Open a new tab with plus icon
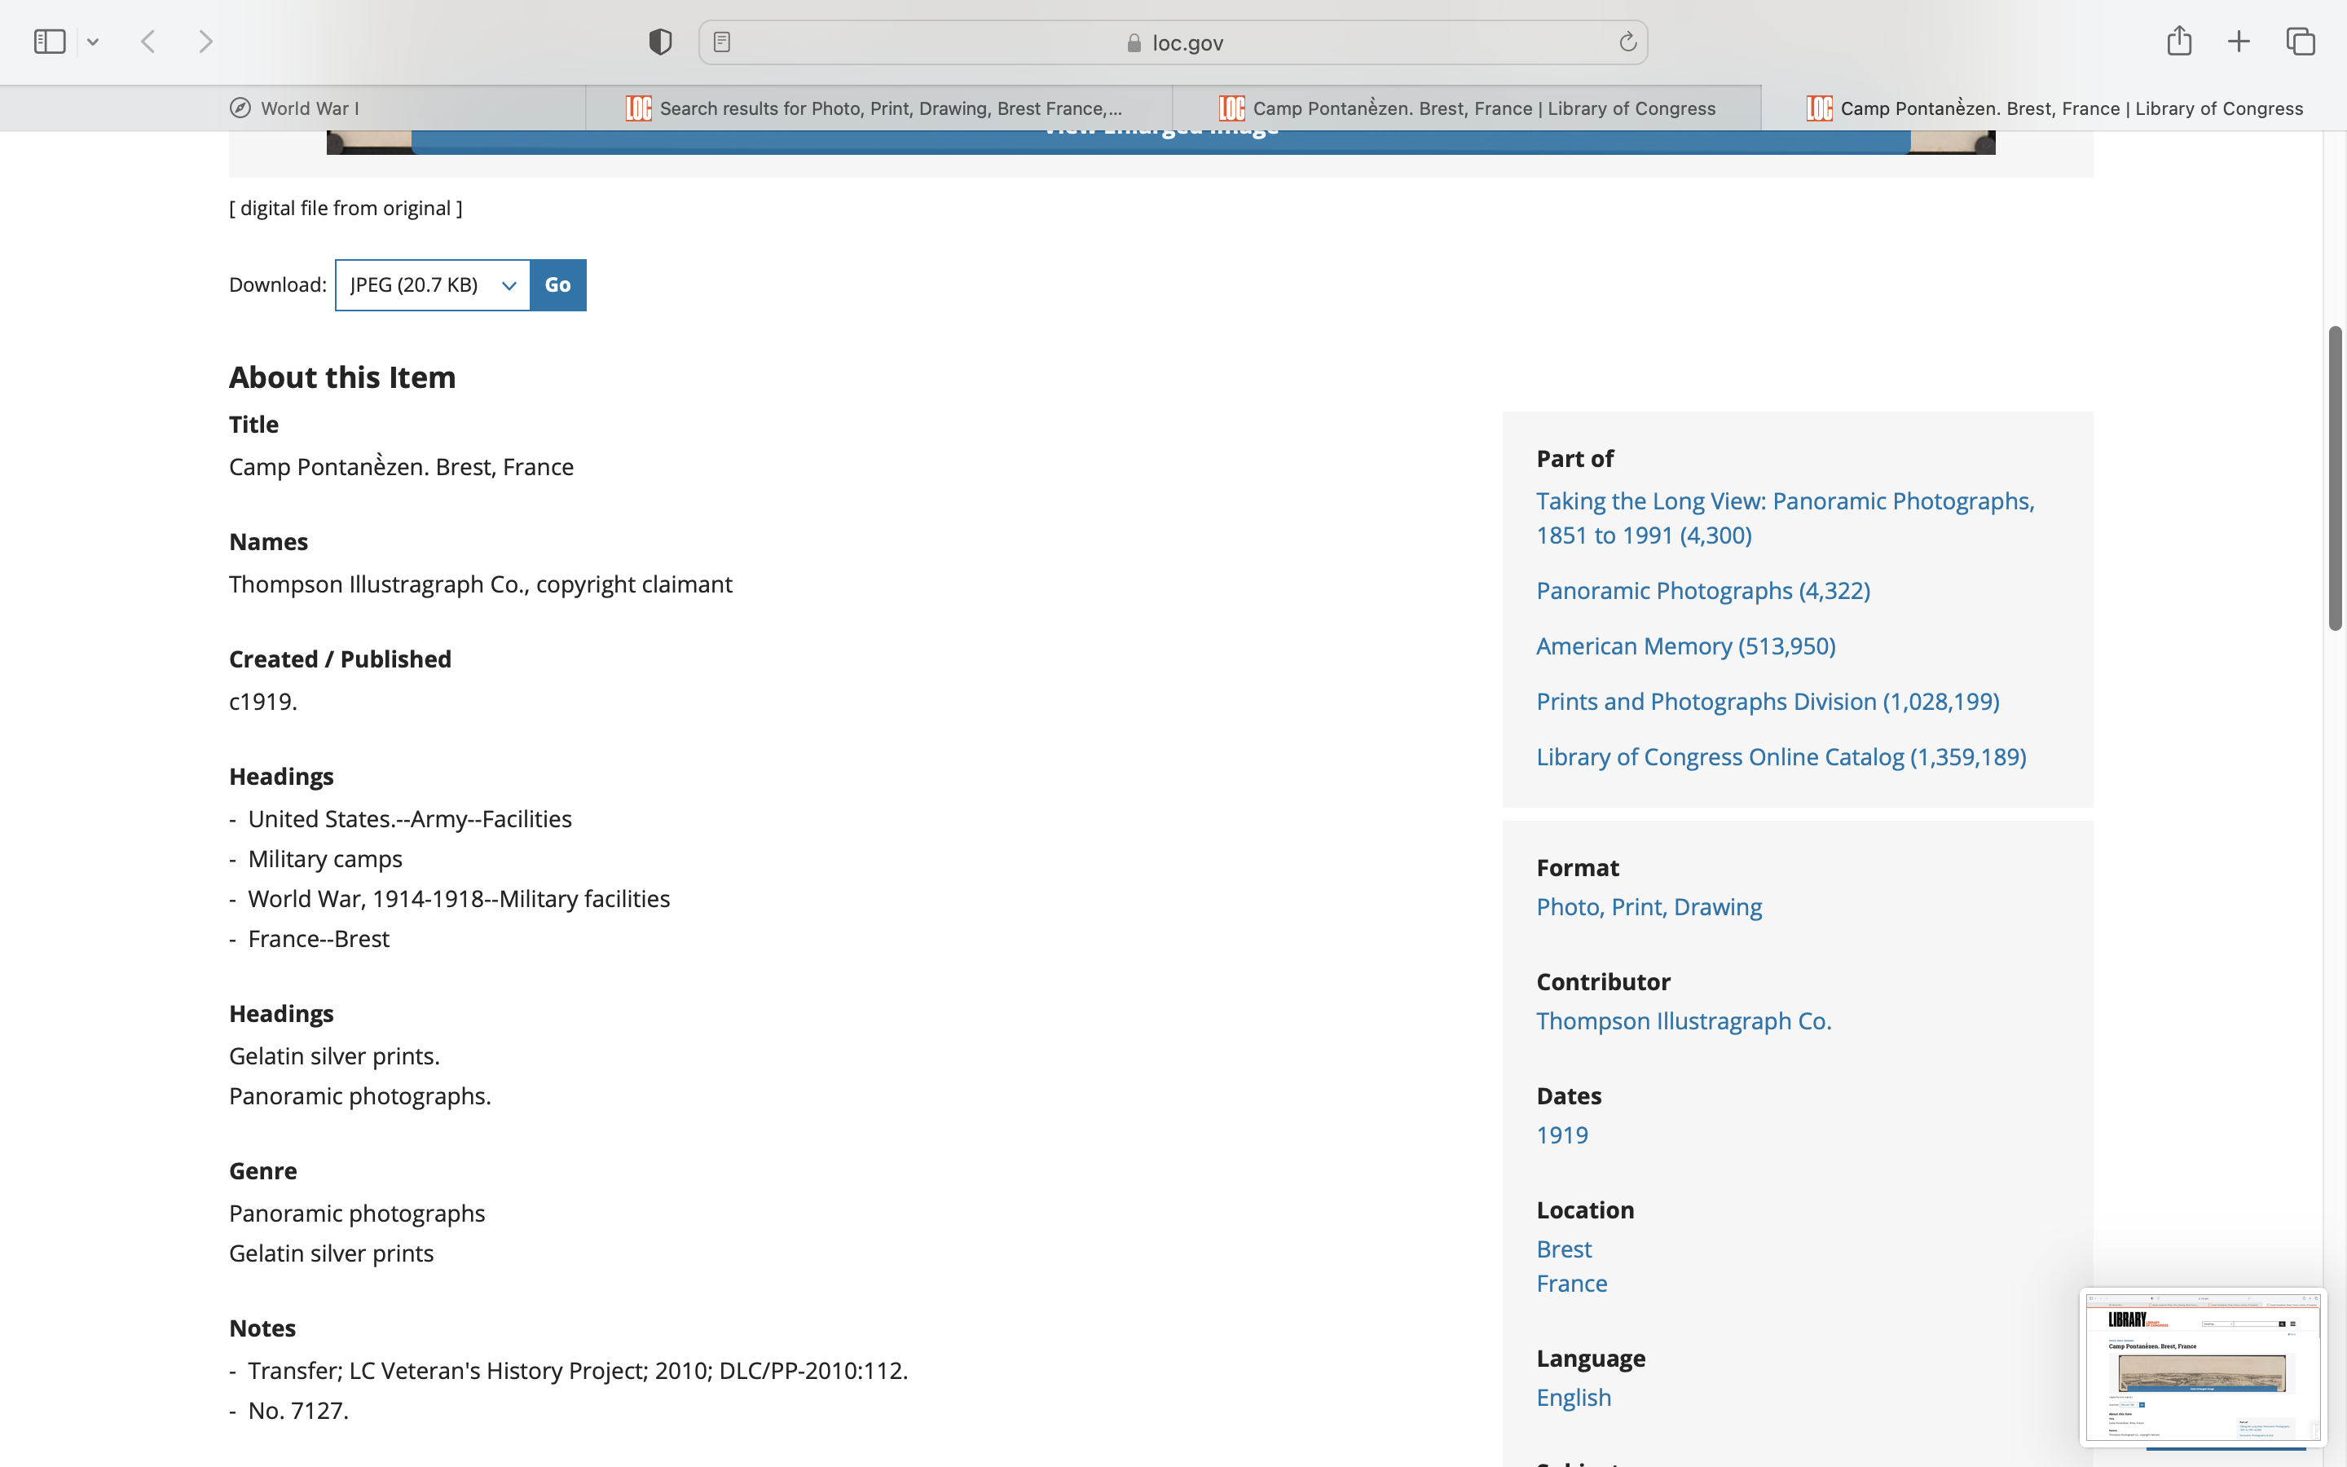This screenshot has height=1467, width=2347. (2239, 42)
